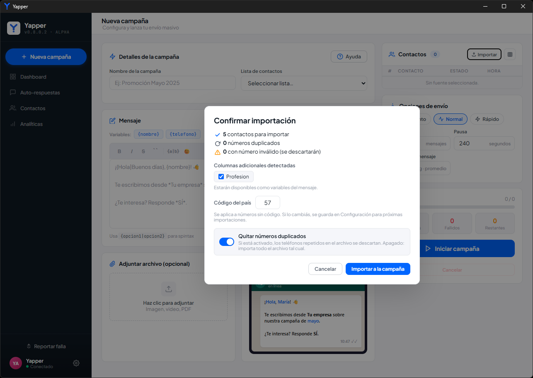Apply italic formatting in message toolbar
Image resolution: width=533 pixels, height=378 pixels.
point(132,152)
